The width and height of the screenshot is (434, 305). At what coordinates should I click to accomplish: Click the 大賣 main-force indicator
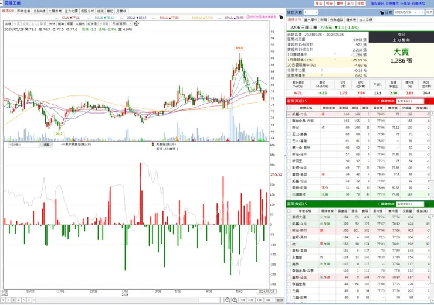coord(401,52)
